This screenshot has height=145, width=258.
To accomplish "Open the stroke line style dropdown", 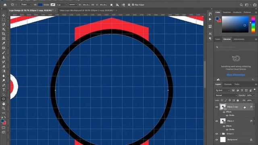I will 73,5.
